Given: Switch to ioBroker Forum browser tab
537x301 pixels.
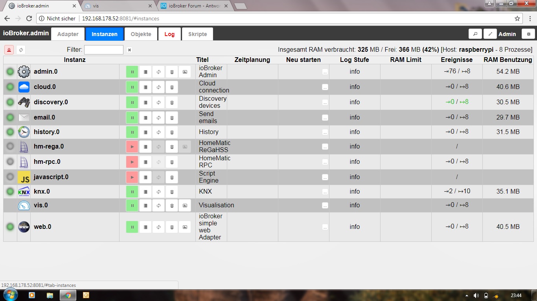Looking at the screenshot, I should point(194,6).
